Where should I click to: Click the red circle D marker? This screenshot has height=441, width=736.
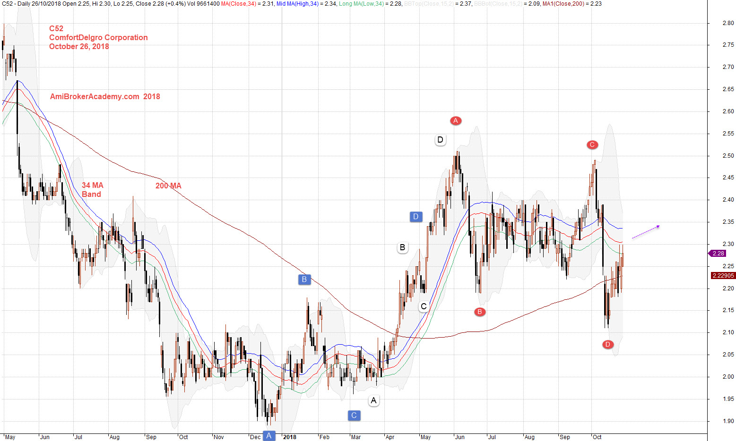point(608,344)
